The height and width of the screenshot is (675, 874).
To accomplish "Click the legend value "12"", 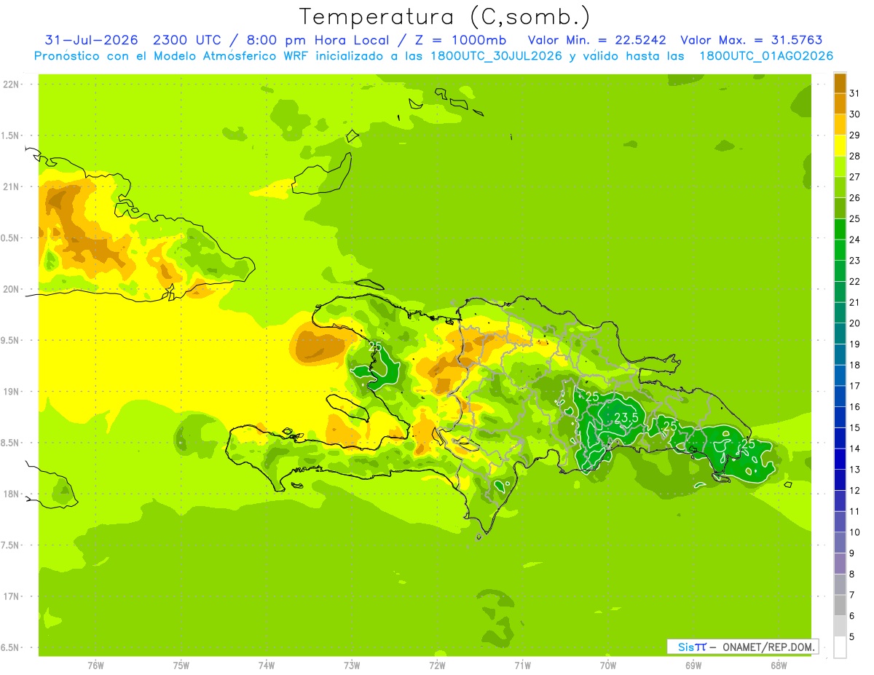I will click(x=855, y=490).
